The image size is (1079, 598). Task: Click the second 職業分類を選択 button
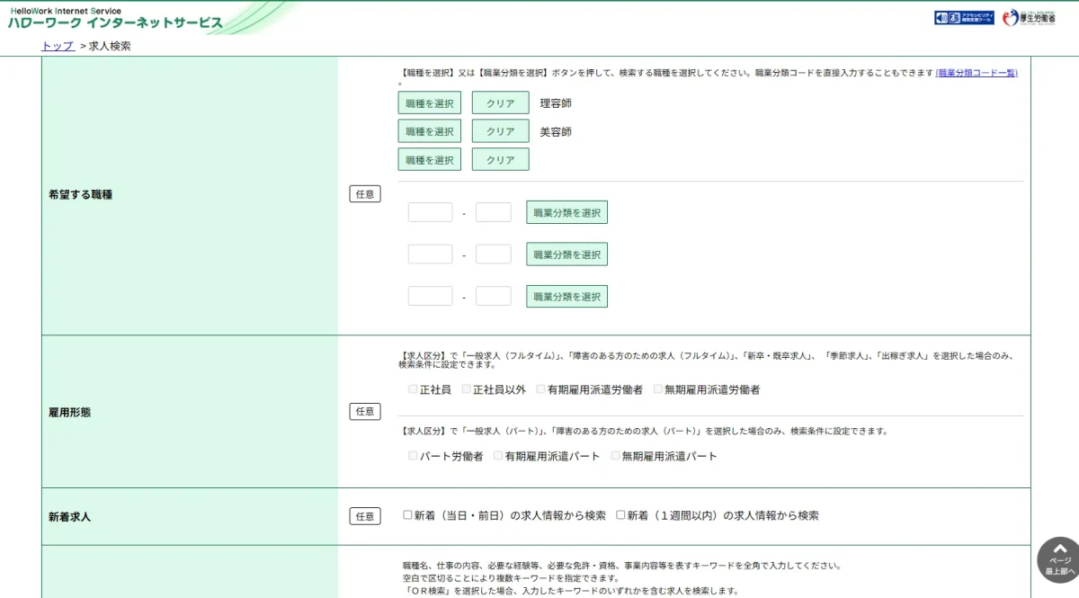567,254
